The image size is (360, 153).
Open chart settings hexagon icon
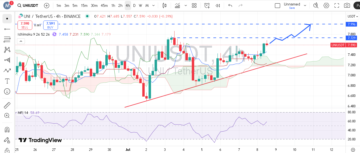(x=326, y=5)
